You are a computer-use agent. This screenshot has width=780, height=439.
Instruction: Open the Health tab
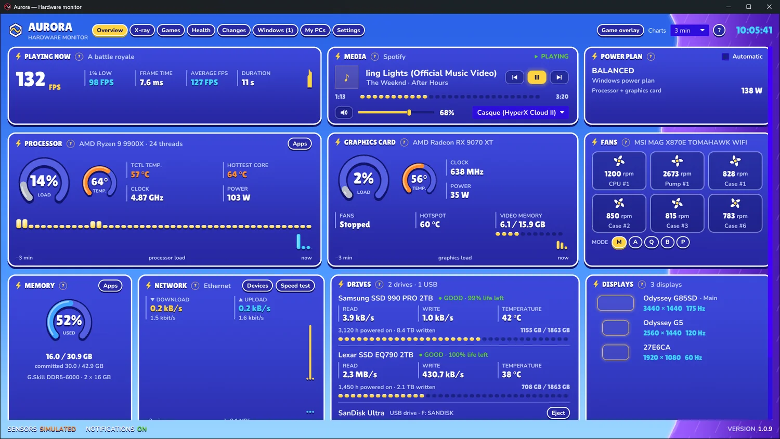pos(201,30)
